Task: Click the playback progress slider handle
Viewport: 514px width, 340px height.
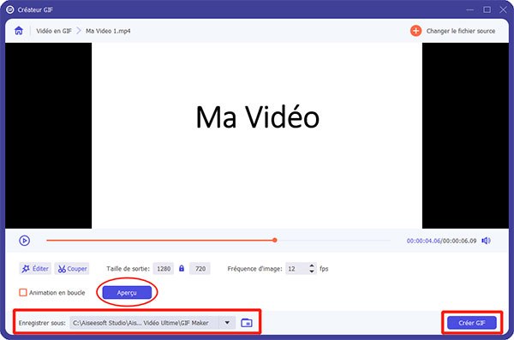Action: point(275,240)
